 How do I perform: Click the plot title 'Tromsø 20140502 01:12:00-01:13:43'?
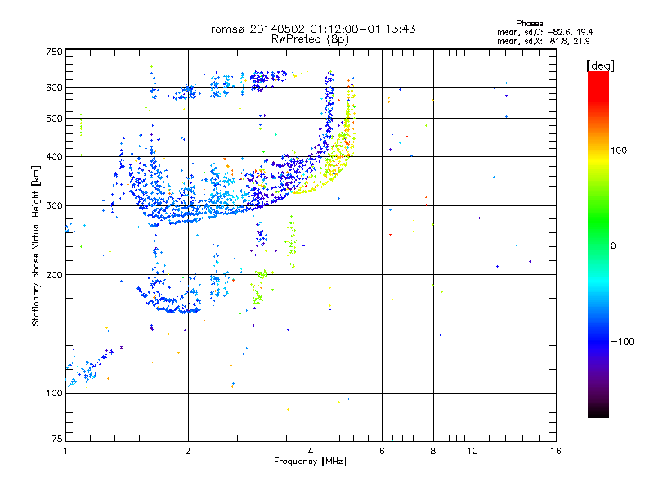tap(310, 29)
